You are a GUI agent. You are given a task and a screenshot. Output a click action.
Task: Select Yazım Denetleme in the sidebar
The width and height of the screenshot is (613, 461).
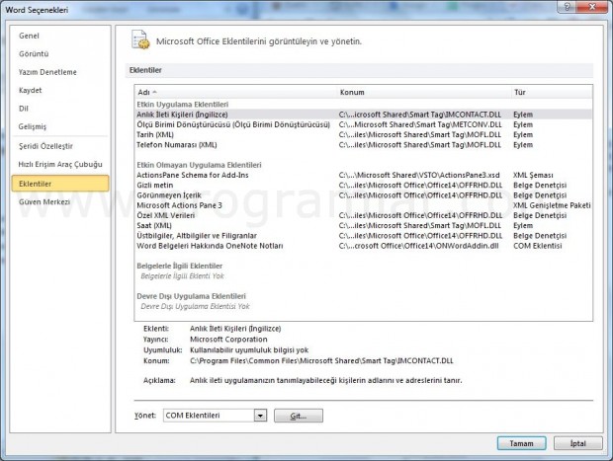click(x=47, y=72)
